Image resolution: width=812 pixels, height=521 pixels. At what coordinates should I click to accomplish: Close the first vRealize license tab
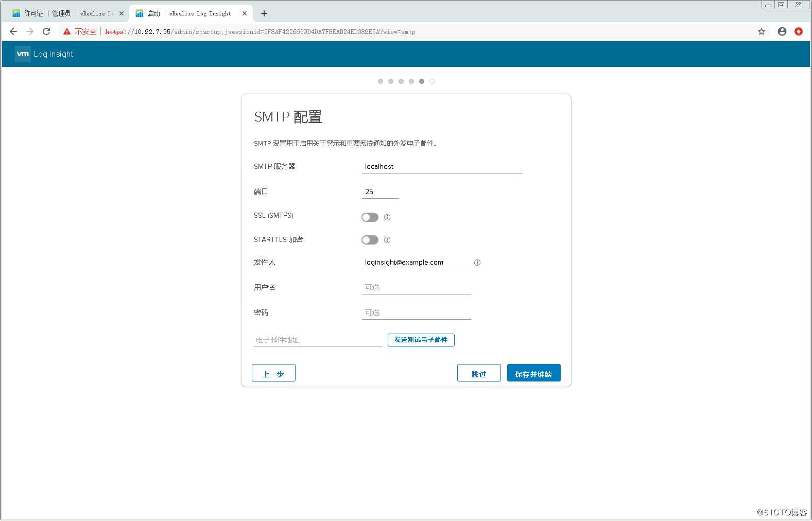coord(122,13)
